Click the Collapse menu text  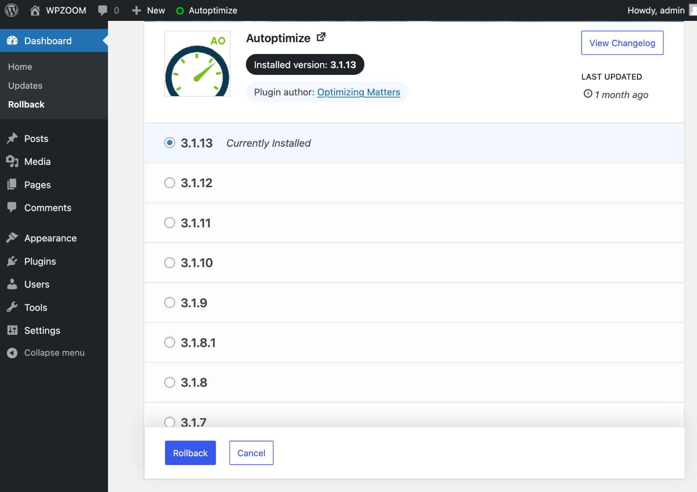click(54, 353)
